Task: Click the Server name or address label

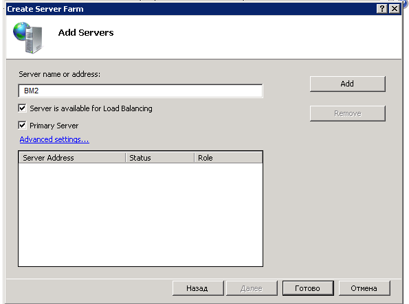Action: click(x=60, y=74)
